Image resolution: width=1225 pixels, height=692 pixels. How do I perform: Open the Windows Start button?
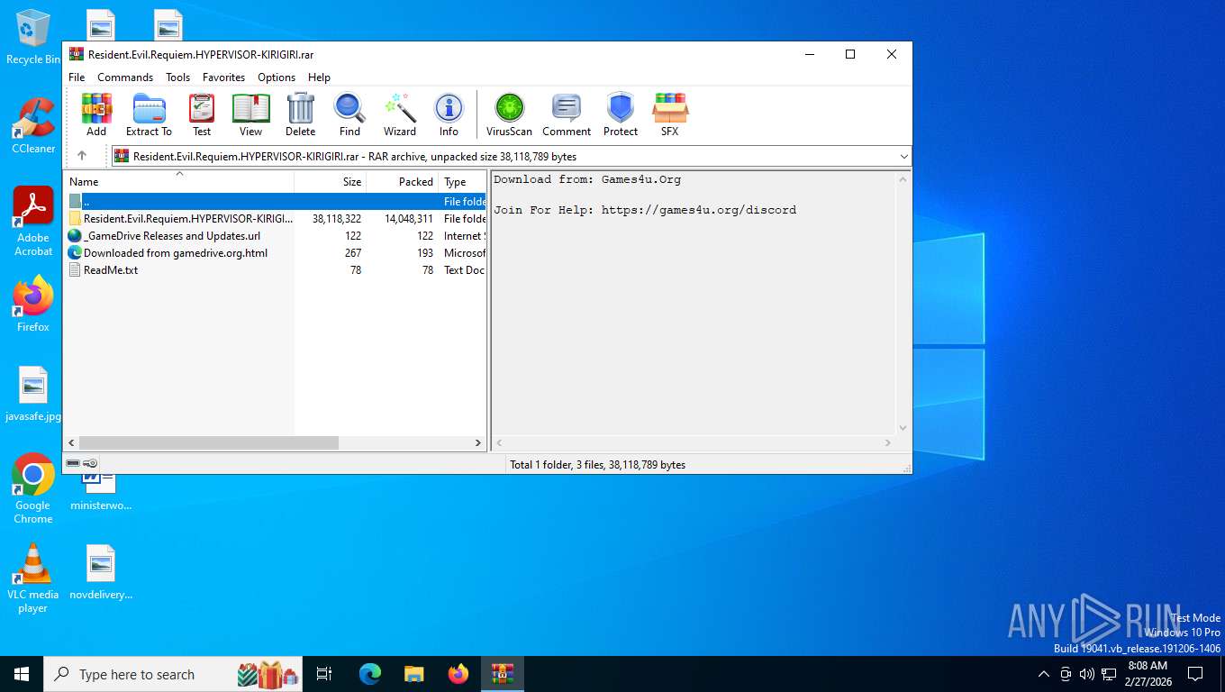pyautogui.click(x=22, y=674)
